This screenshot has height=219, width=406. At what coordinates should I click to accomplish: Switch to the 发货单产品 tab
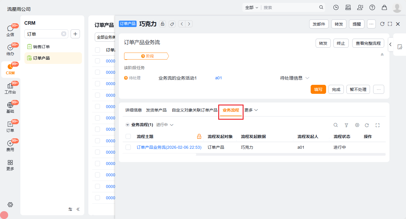pyautogui.click(x=156, y=110)
